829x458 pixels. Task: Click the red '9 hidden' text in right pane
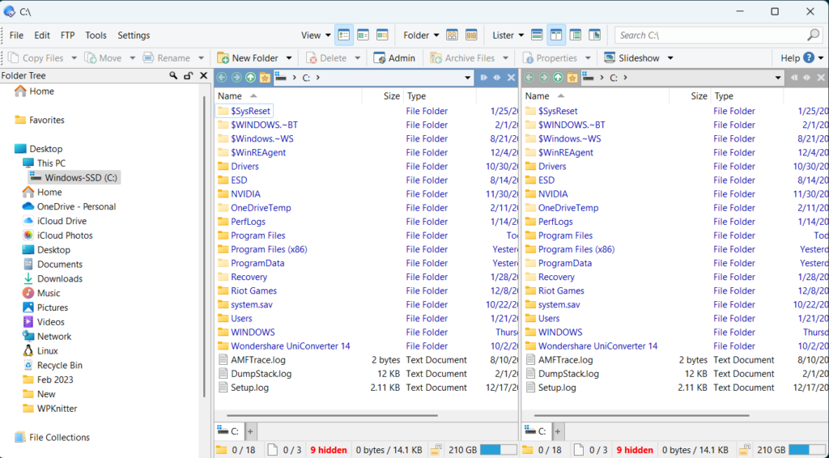(x=635, y=450)
